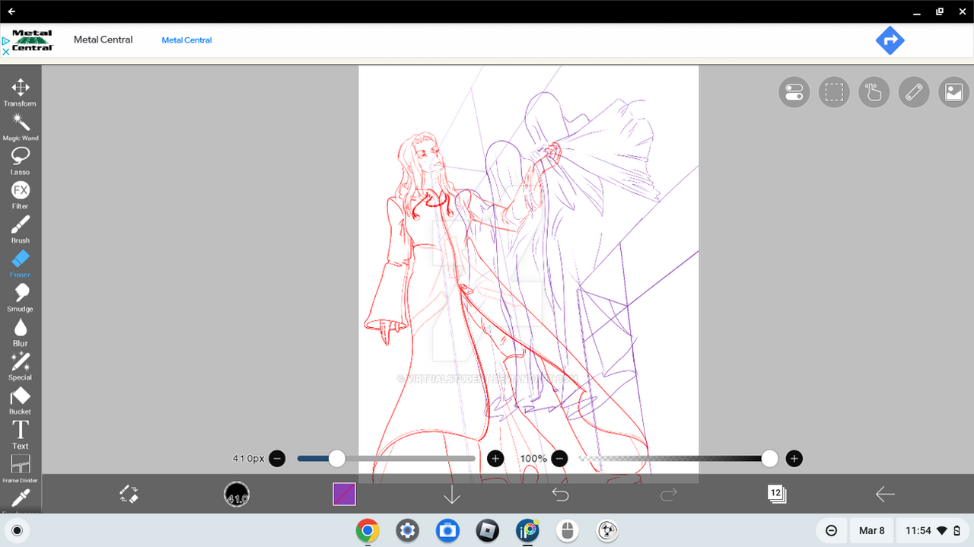The height and width of the screenshot is (547, 974).
Task: Open the Mar 8 date calendar
Action: [x=872, y=530]
